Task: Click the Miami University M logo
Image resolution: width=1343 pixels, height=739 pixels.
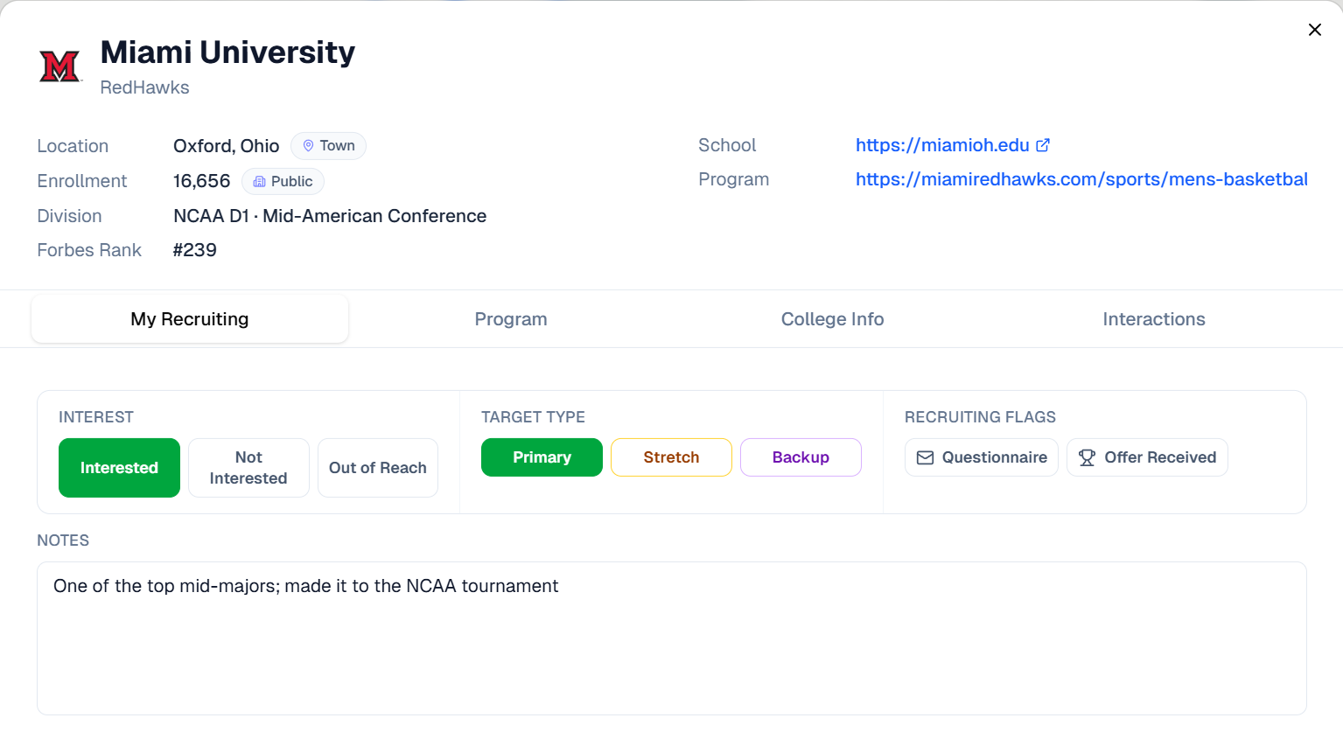Action: click(59, 66)
